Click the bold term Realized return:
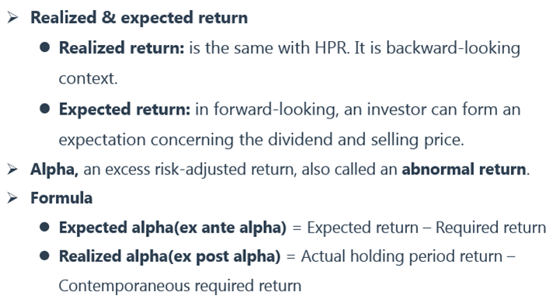The width and height of the screenshot is (553, 299). click(122, 48)
